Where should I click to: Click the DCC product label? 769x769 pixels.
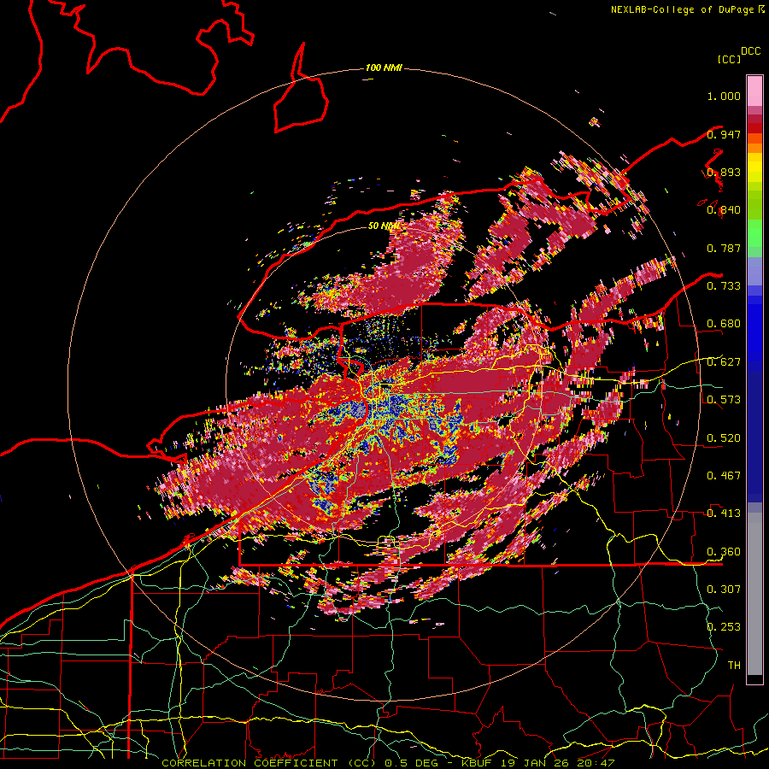pos(750,51)
